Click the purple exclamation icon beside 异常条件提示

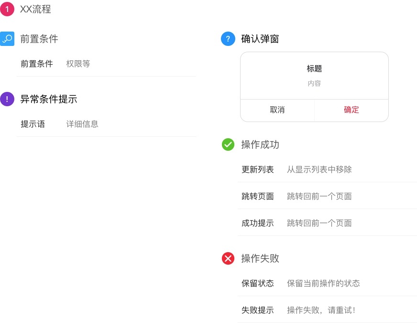pos(7,99)
